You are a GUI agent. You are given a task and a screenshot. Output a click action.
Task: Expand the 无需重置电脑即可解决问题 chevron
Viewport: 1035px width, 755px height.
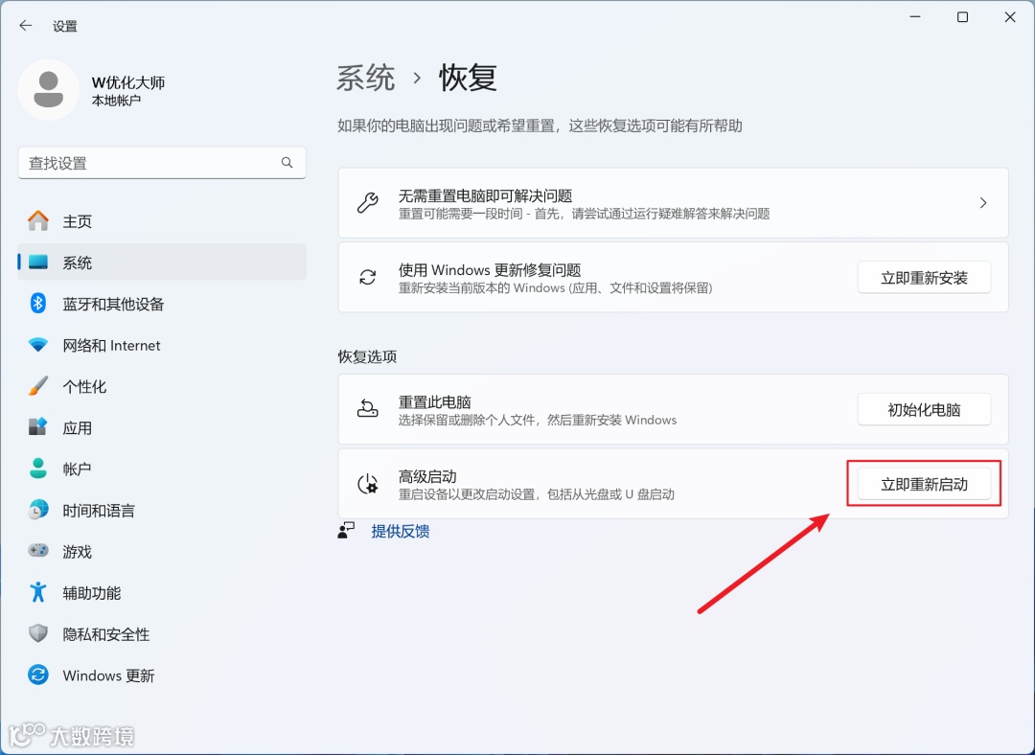tap(983, 202)
